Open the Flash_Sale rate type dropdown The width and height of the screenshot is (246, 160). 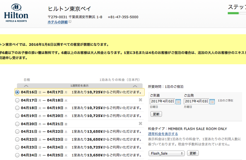[166, 153]
